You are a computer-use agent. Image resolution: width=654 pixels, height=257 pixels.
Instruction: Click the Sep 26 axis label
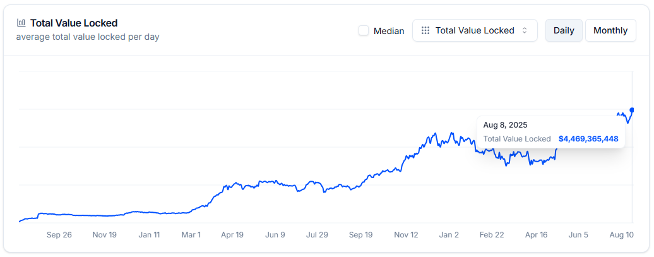pos(59,234)
